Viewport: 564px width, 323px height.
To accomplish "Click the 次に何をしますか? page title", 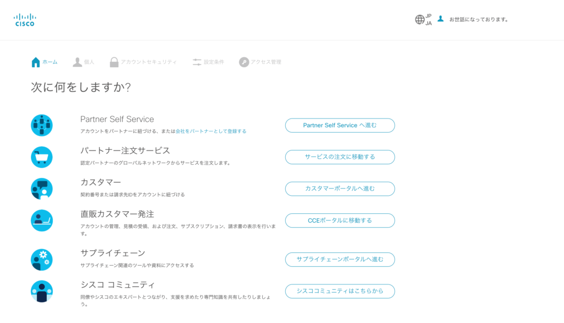I will [x=81, y=87].
